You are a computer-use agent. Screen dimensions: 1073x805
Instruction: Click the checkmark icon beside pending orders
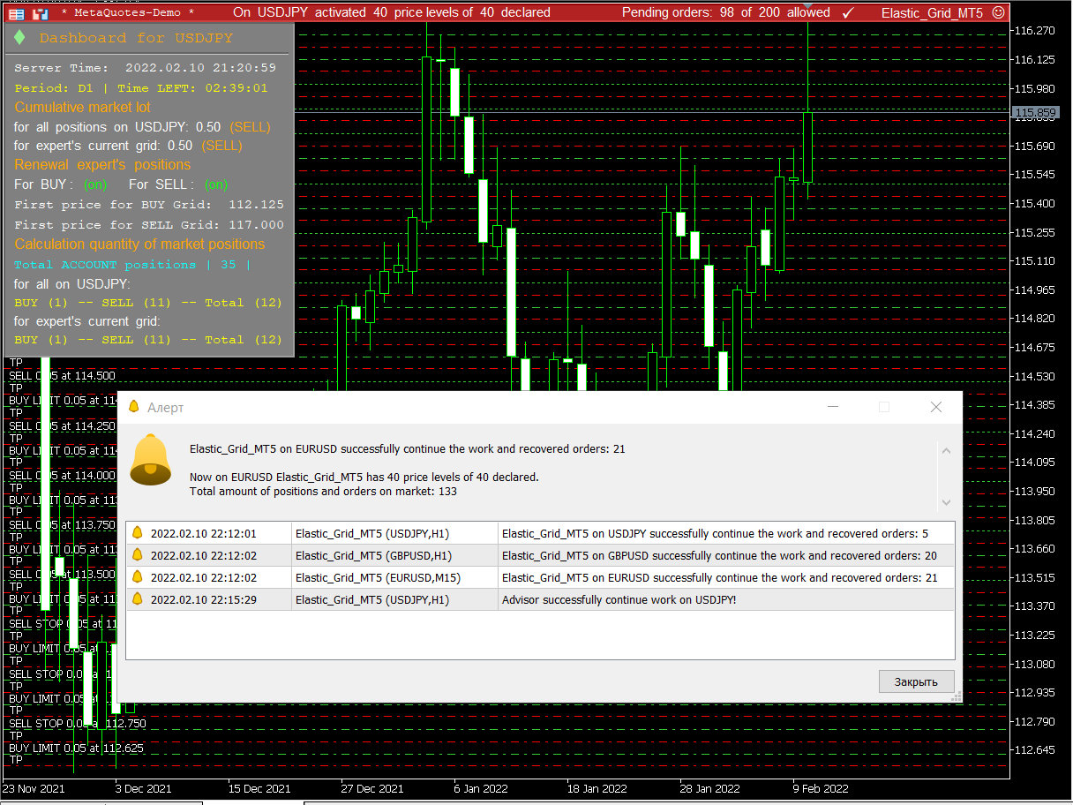click(x=847, y=12)
